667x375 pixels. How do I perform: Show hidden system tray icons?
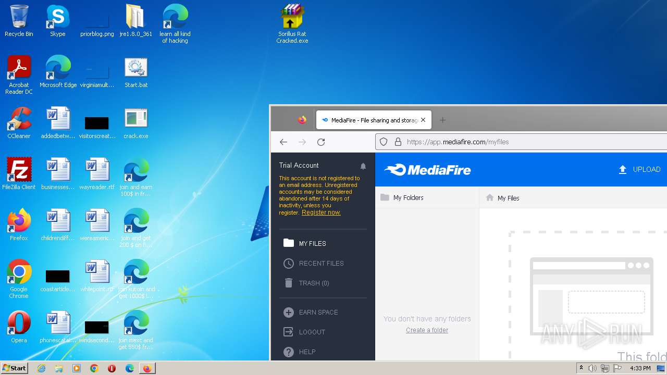pyautogui.click(x=581, y=368)
